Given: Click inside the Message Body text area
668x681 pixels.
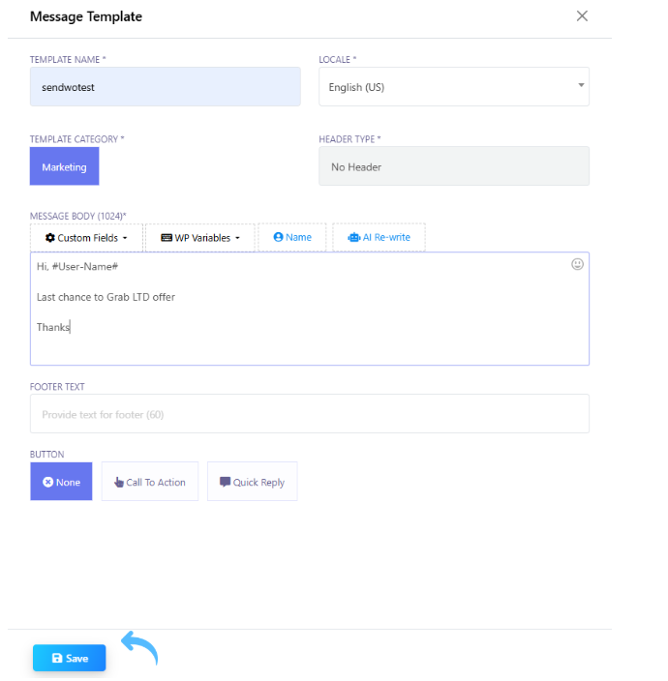Looking at the screenshot, I should click(309, 343).
